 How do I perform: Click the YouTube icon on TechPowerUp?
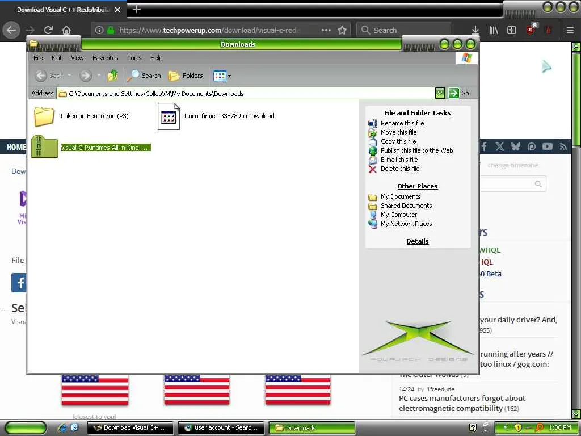[x=548, y=146]
